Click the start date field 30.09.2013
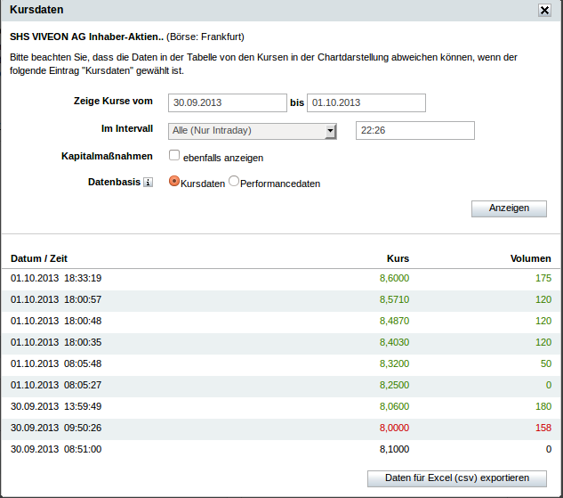Image resolution: width=563 pixels, height=498 pixels. [x=227, y=102]
